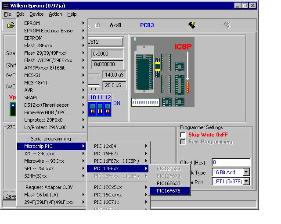
Task: Open the Action menu
Action: point(56,14)
